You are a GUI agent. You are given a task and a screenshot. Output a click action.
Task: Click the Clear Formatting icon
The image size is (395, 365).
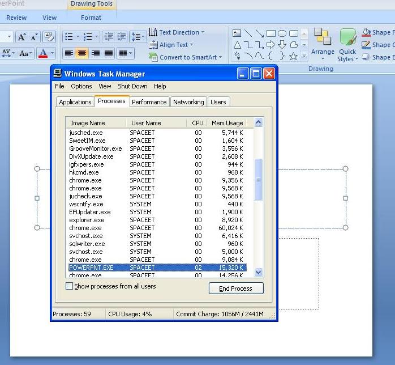point(49,37)
